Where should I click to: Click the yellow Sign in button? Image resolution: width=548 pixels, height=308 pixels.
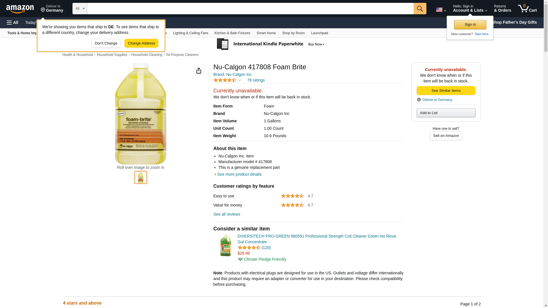[x=470, y=25]
